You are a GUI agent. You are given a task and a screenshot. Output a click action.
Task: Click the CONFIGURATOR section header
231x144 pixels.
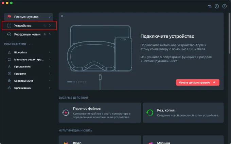point(15,44)
